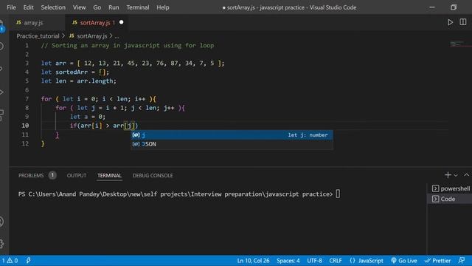Click the editor minimap
This screenshot has width=472, height=266.
click(x=460, y=44)
